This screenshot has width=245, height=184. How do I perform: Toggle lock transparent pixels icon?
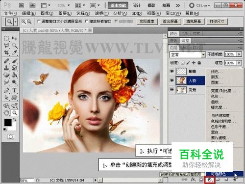click(183, 63)
